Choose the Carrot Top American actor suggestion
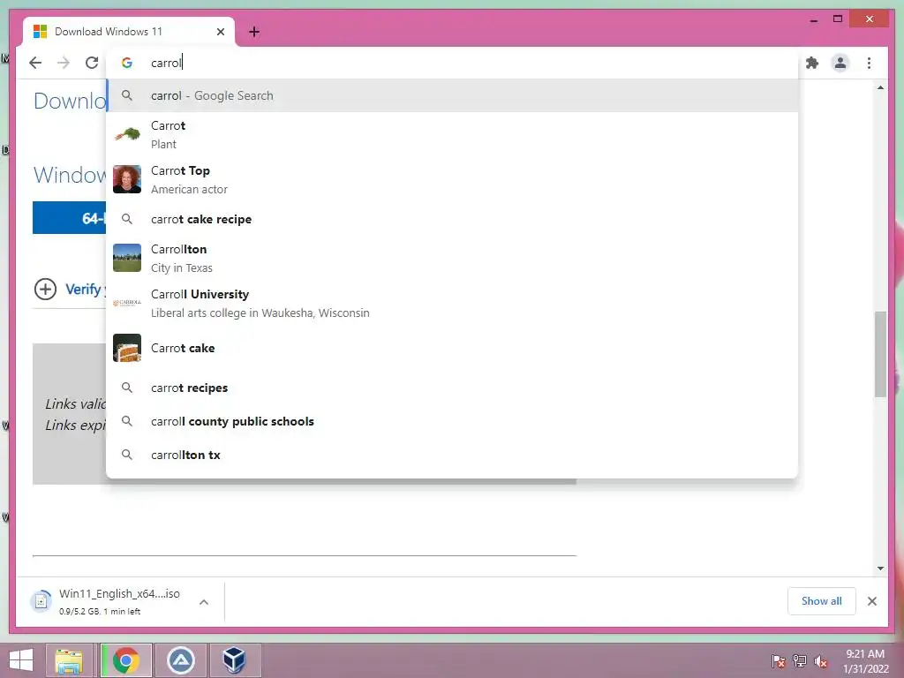This screenshot has height=678, width=904. [452, 179]
